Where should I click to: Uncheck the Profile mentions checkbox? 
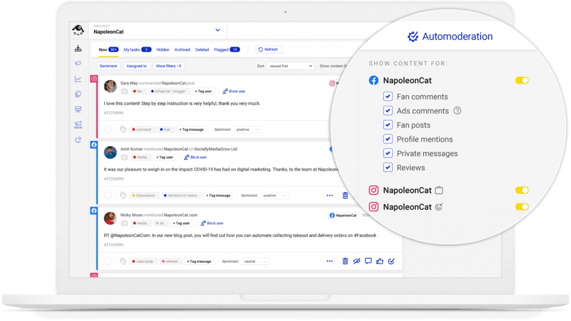coord(388,139)
